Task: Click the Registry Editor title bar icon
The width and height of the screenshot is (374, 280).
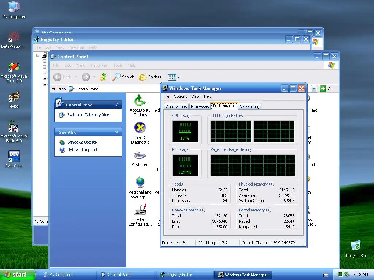Action: coord(36,39)
